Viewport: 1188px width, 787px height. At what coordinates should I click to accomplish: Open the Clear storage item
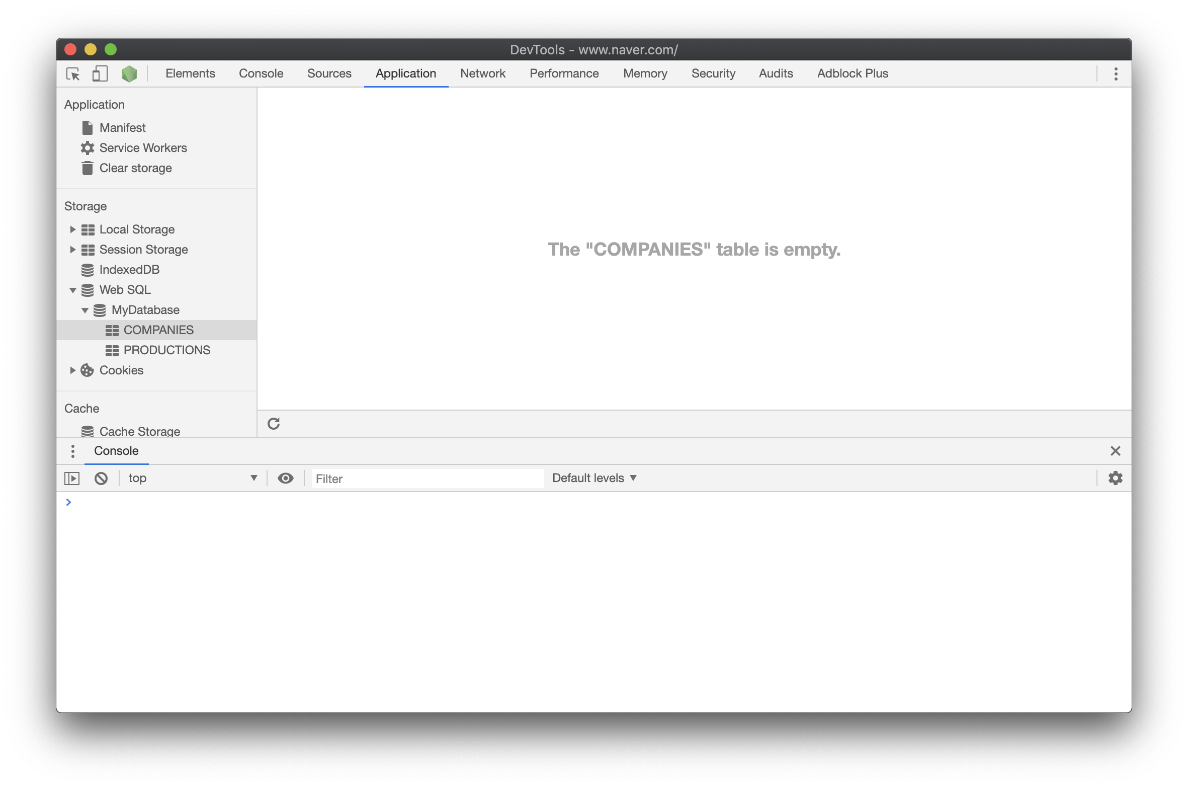135,168
